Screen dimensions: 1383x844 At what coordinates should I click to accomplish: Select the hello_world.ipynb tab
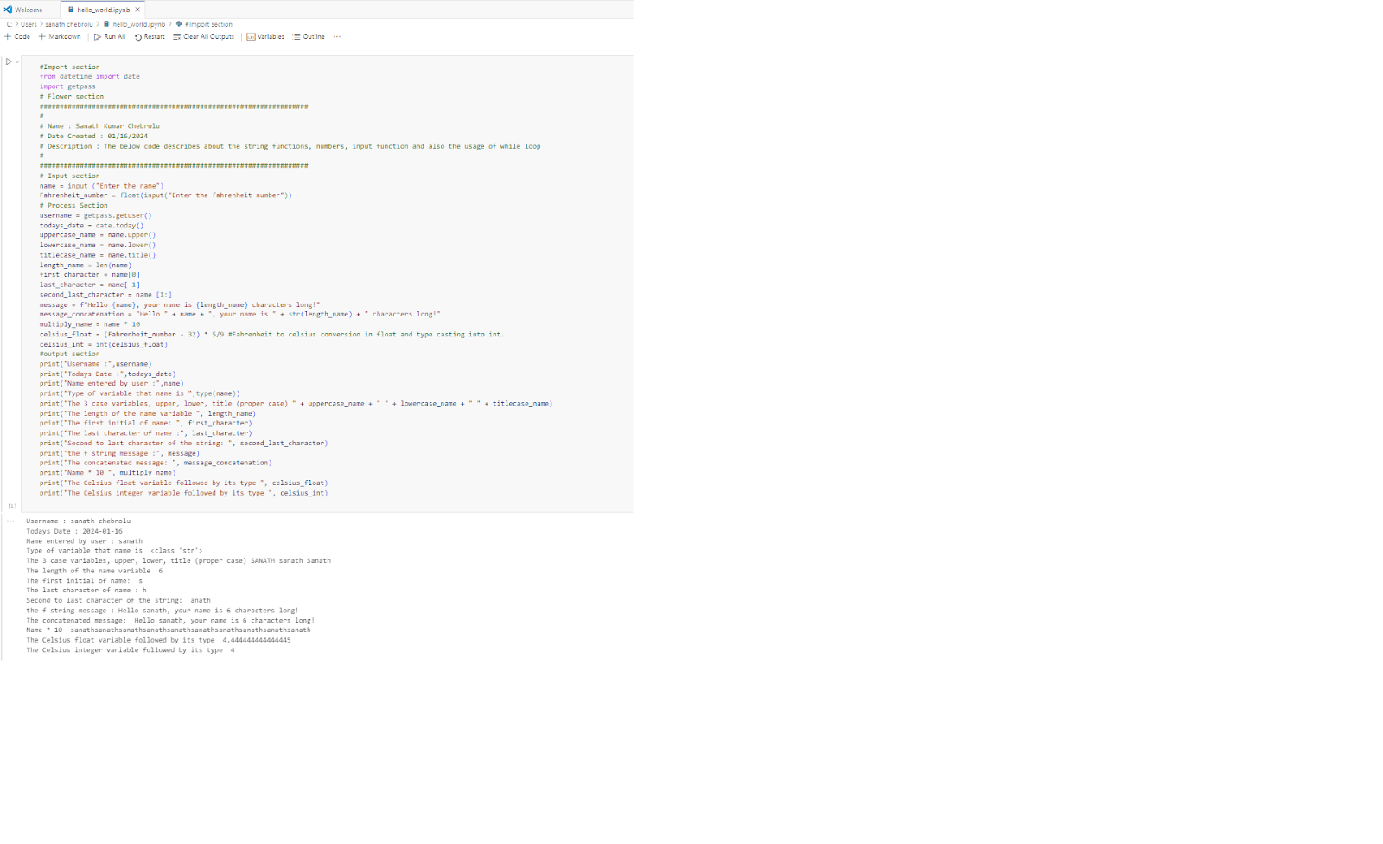click(103, 10)
